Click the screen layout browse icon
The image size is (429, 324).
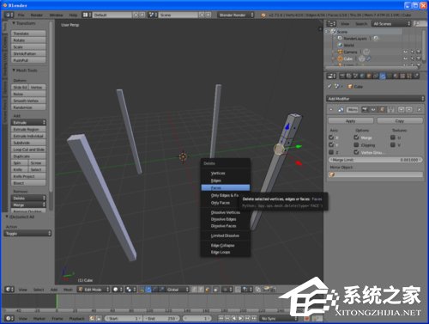(x=87, y=15)
